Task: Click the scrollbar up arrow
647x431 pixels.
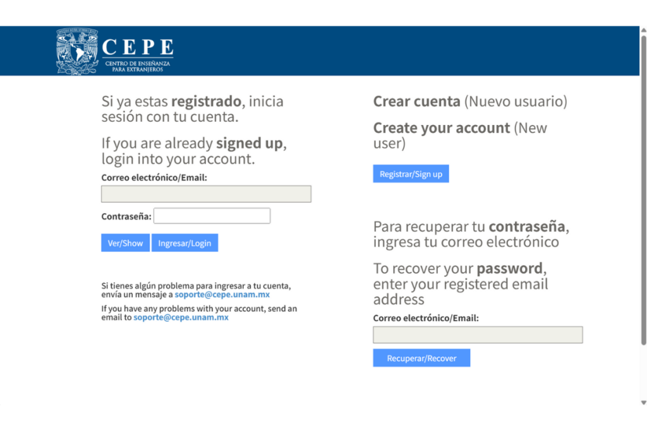Action: tap(643, 30)
